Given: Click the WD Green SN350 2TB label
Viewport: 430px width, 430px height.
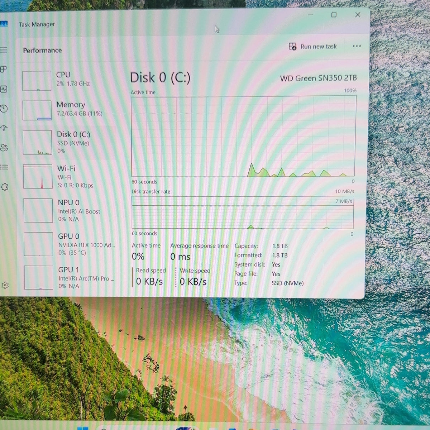Looking at the screenshot, I should (x=318, y=78).
